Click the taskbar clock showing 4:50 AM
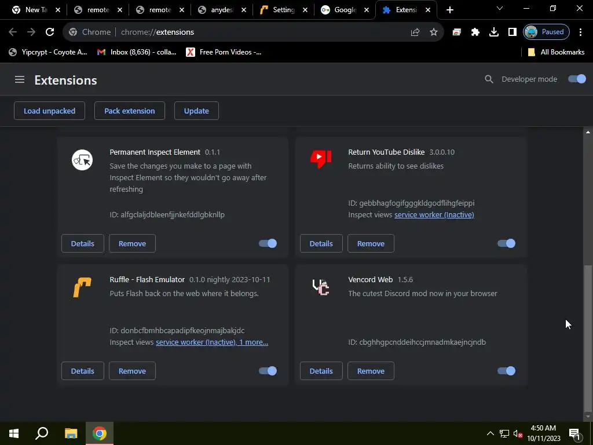The width and height of the screenshot is (593, 445). click(543, 433)
